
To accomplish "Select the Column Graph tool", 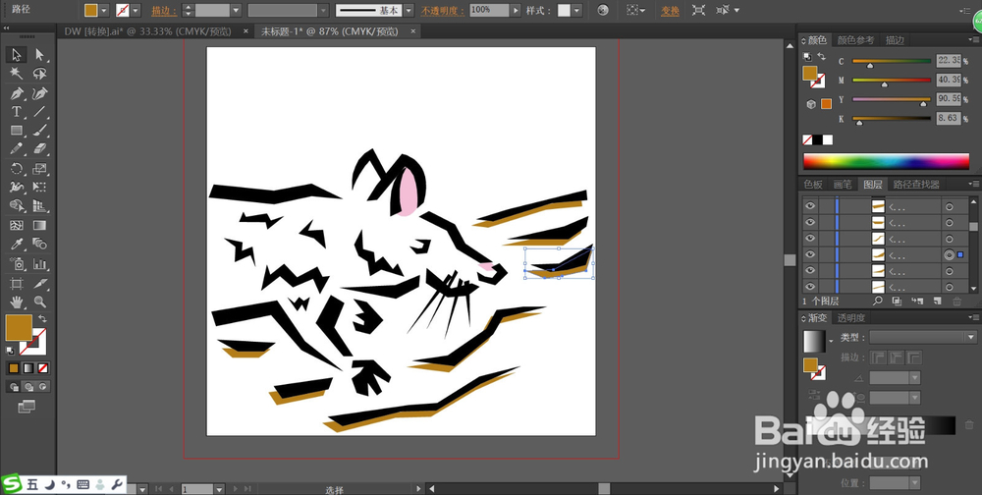I will click(40, 263).
